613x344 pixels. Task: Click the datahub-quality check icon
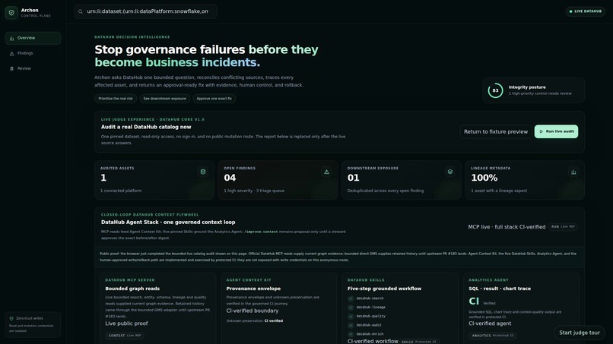[x=351, y=317]
